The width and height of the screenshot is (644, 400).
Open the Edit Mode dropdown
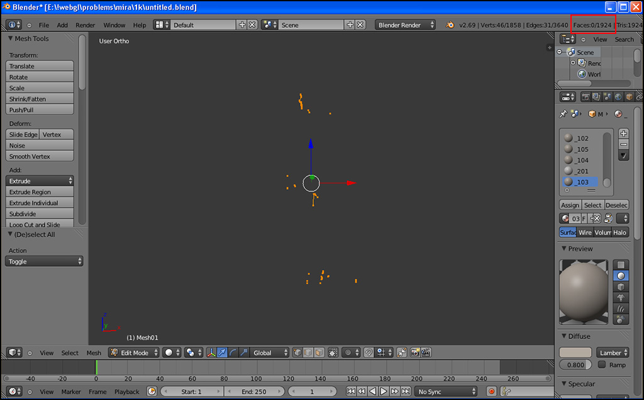point(134,352)
